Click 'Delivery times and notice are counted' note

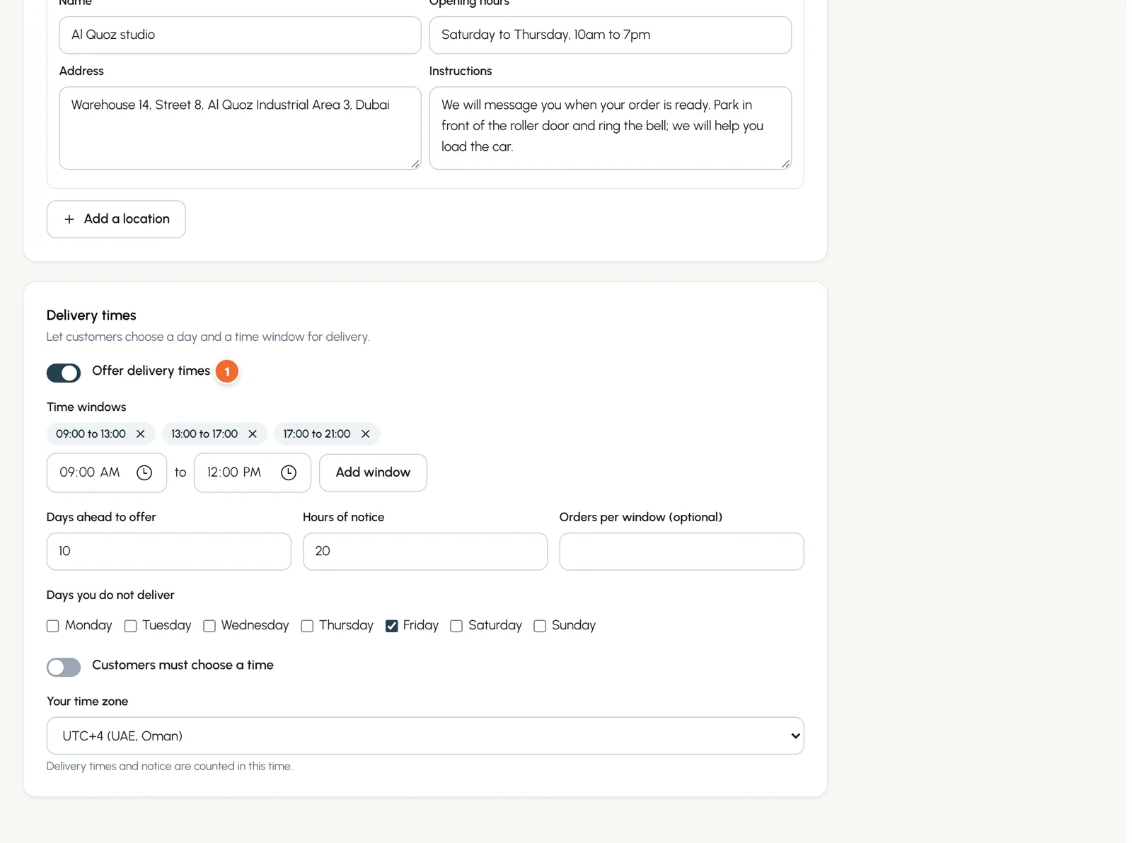(x=169, y=766)
